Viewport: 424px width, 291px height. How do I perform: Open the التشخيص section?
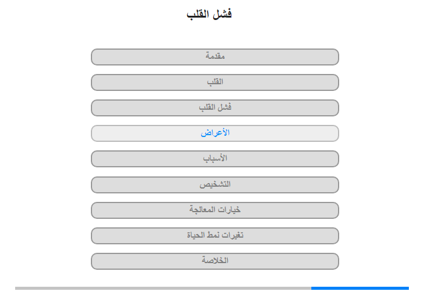pos(215,184)
